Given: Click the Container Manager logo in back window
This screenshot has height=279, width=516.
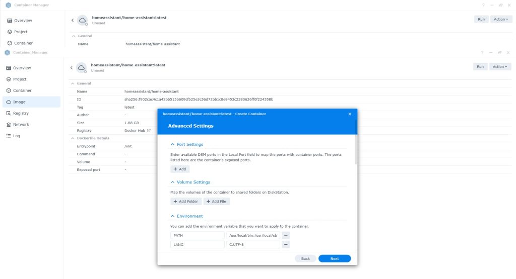Looking at the screenshot, I should pos(8,5).
